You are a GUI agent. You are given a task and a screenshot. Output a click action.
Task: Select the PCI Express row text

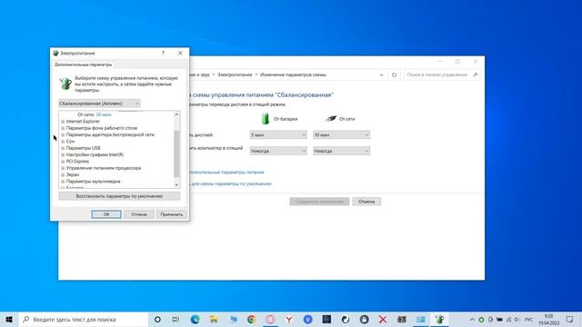(x=77, y=162)
